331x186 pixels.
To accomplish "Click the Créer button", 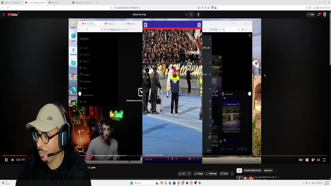I will pos(311,14).
